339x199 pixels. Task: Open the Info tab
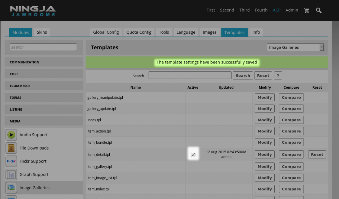tap(256, 32)
